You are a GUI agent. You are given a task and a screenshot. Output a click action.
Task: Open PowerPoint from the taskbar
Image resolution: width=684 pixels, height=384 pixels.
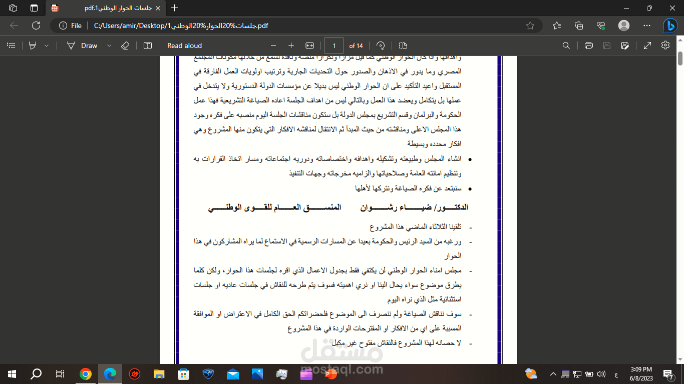click(331, 374)
